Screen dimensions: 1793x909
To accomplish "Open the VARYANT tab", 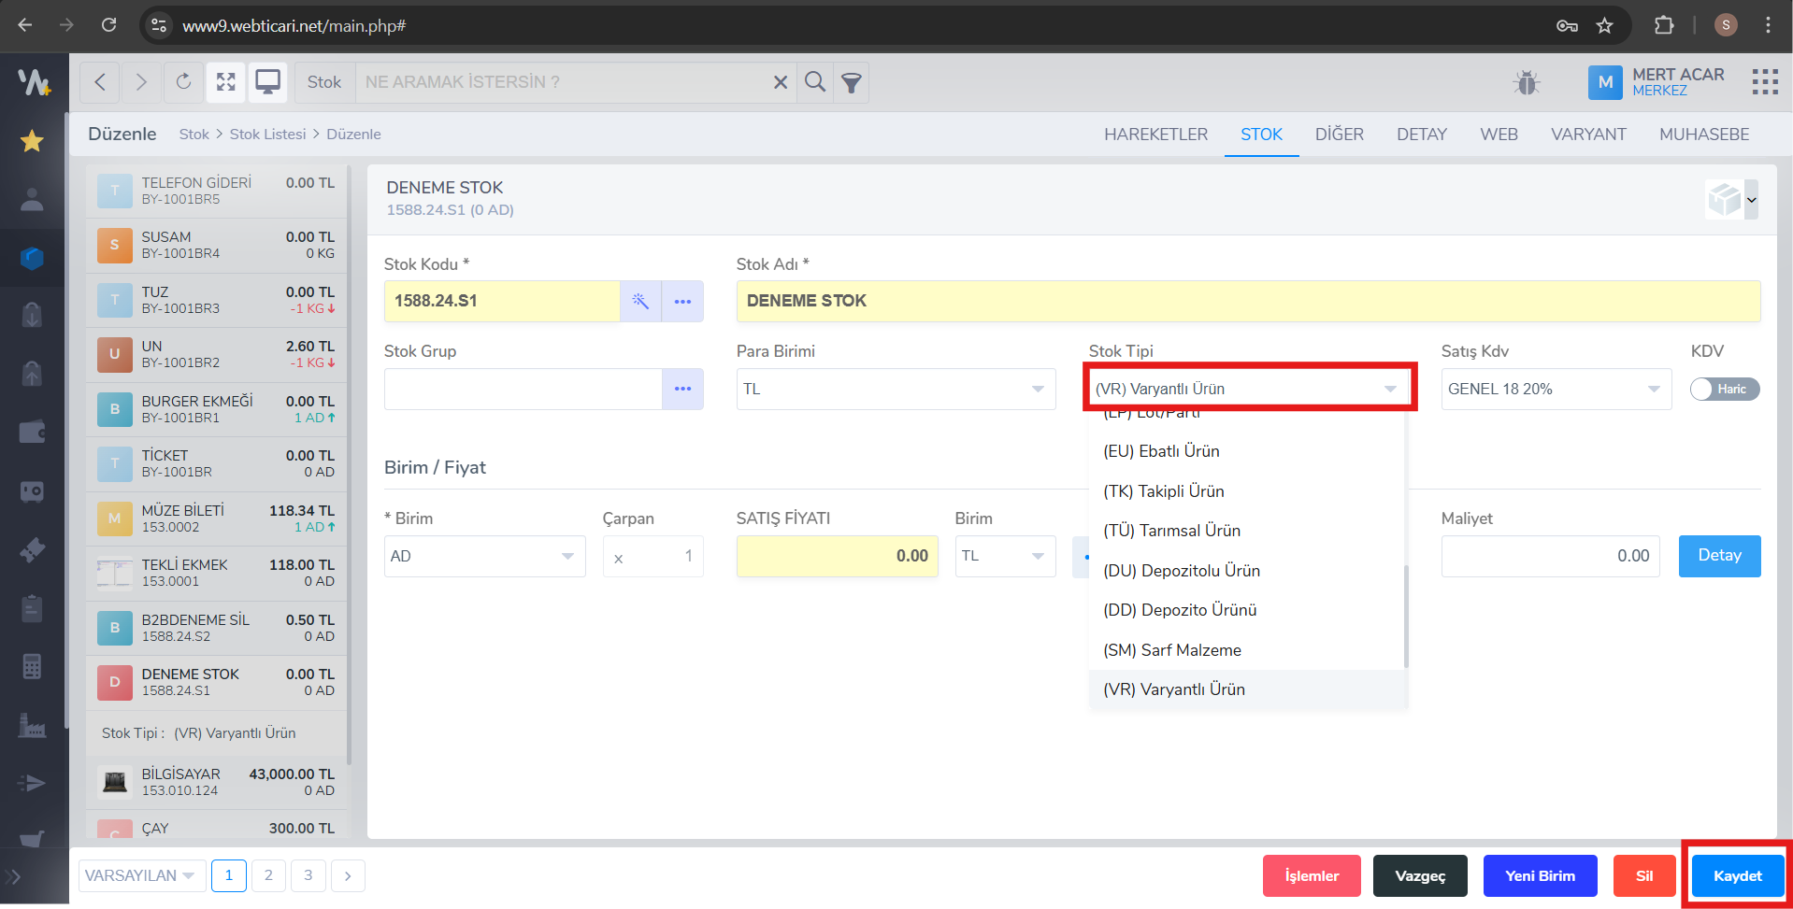I will [x=1587, y=135].
